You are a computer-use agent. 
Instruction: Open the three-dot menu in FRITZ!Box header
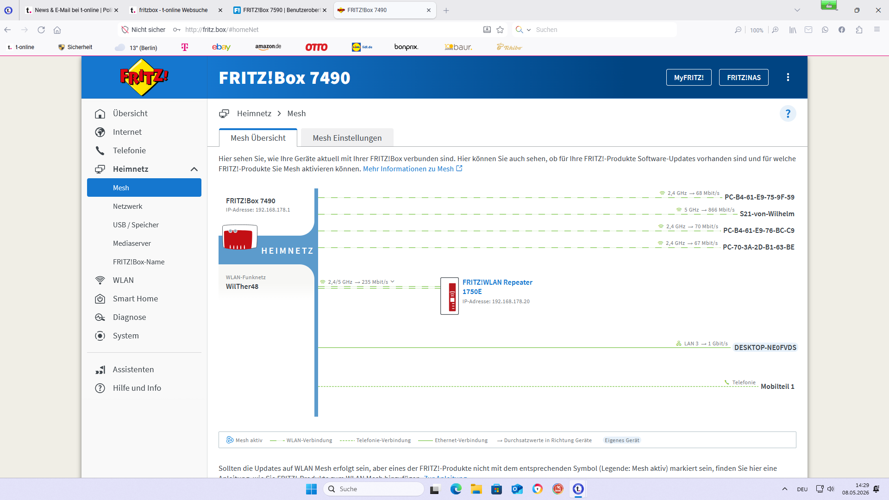click(788, 77)
